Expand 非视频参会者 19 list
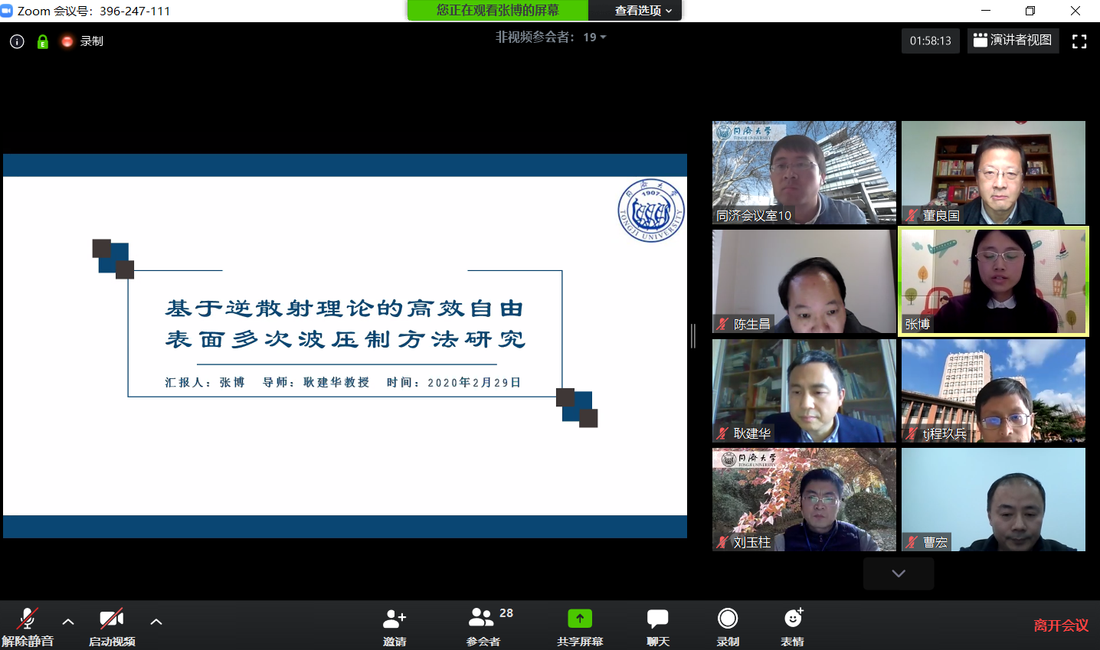Screen dimensions: 1100x650 (551, 37)
